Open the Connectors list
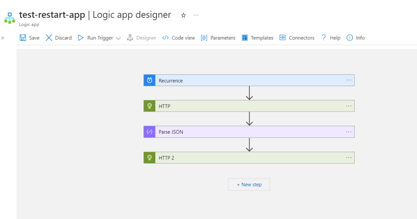417x219 pixels. (302, 38)
